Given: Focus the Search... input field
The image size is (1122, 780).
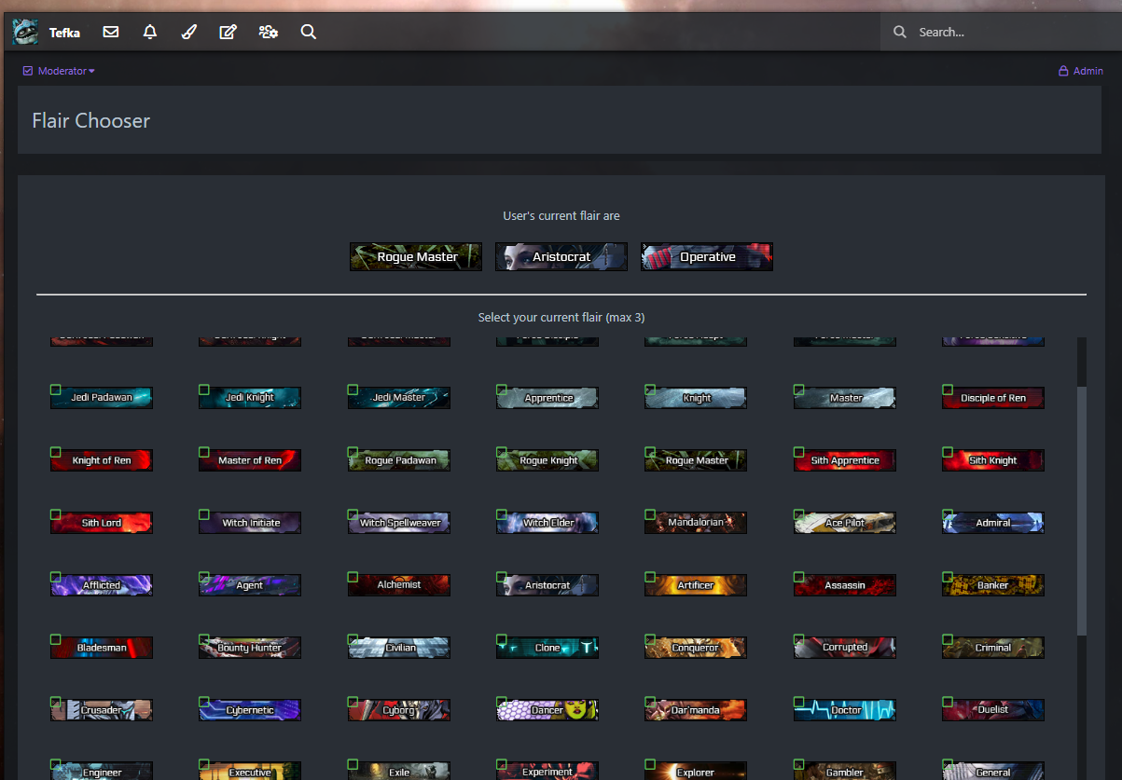Looking at the screenshot, I should [1001, 32].
